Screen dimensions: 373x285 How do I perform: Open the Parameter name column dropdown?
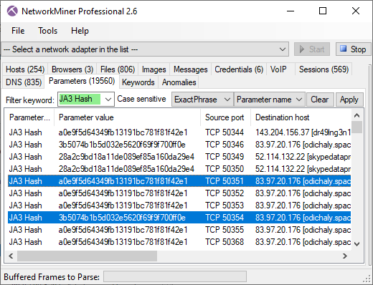(270, 100)
